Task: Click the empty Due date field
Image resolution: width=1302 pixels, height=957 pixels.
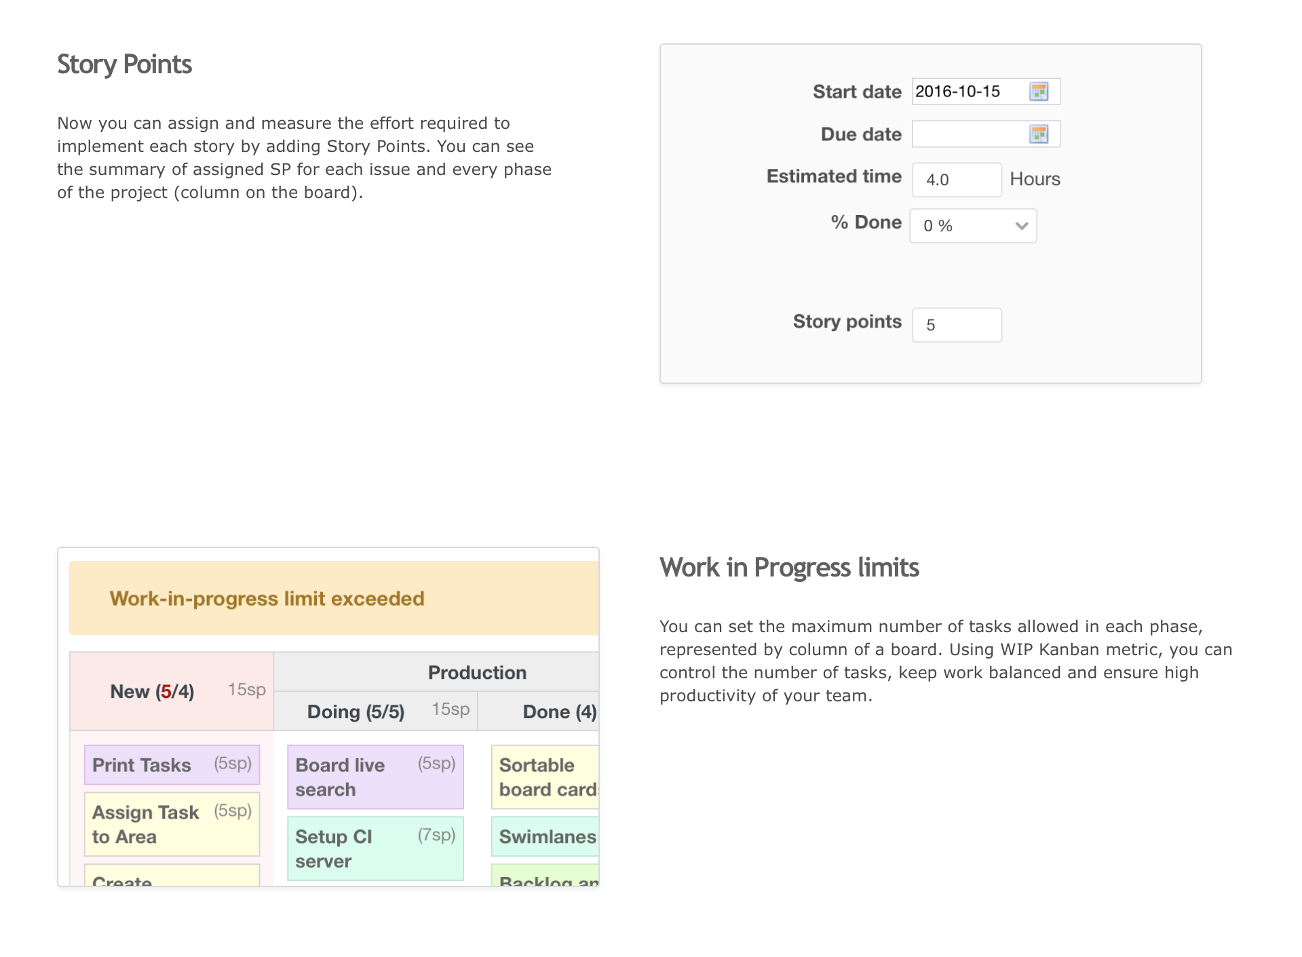Action: [969, 134]
